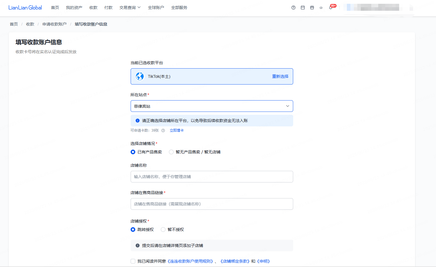Click the 店铺授权 label
Screen dimensions: 436x267
pos(139,221)
